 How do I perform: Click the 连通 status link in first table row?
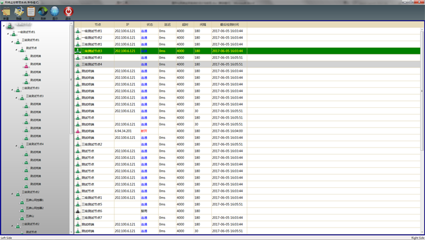coord(144,31)
